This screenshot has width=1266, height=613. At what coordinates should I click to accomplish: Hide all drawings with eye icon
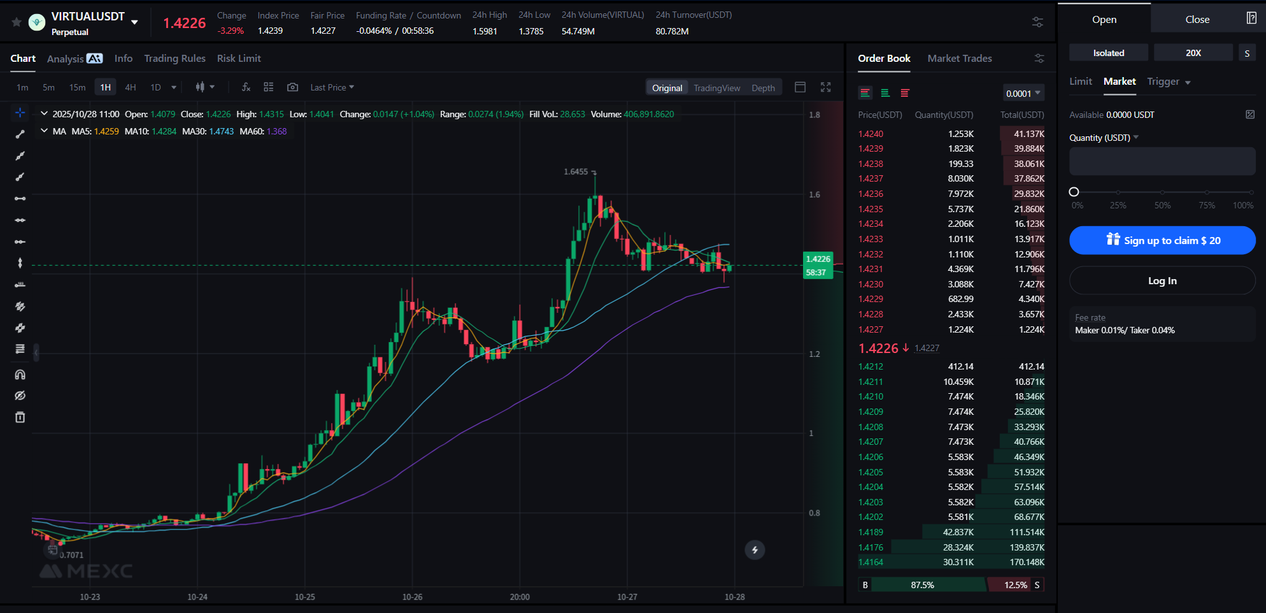[x=20, y=396]
